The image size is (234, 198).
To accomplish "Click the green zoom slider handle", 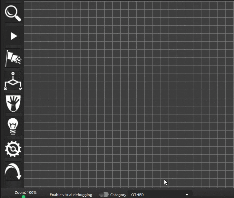I will coord(24,197).
